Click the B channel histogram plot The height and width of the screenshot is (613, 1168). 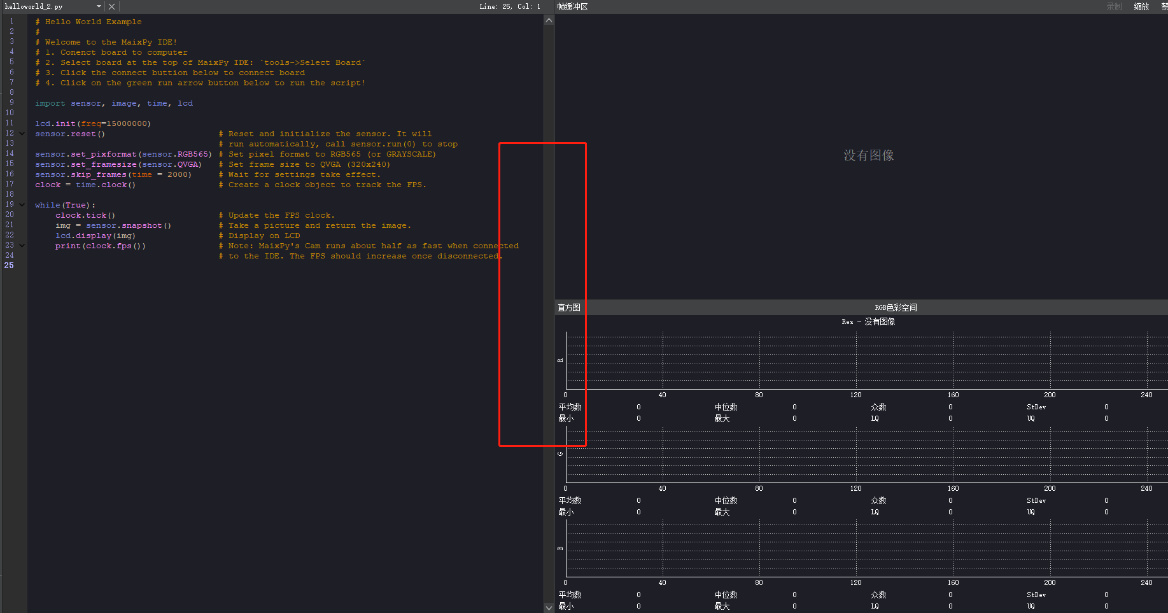[866, 548]
